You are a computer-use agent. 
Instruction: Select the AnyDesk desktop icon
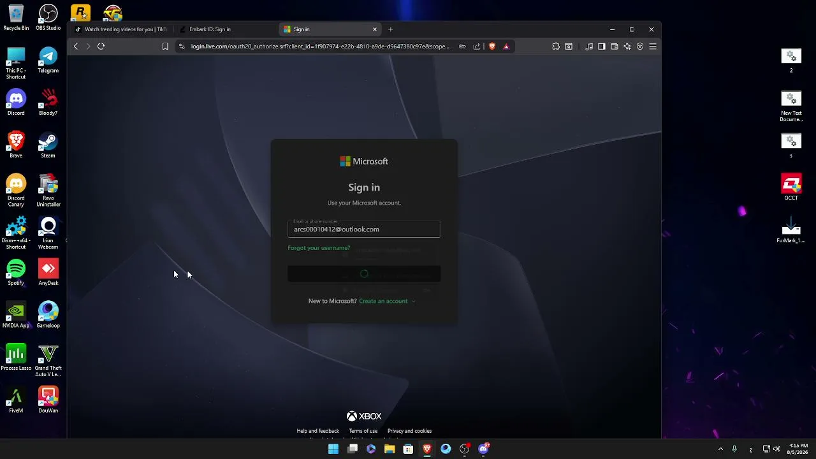48,273
